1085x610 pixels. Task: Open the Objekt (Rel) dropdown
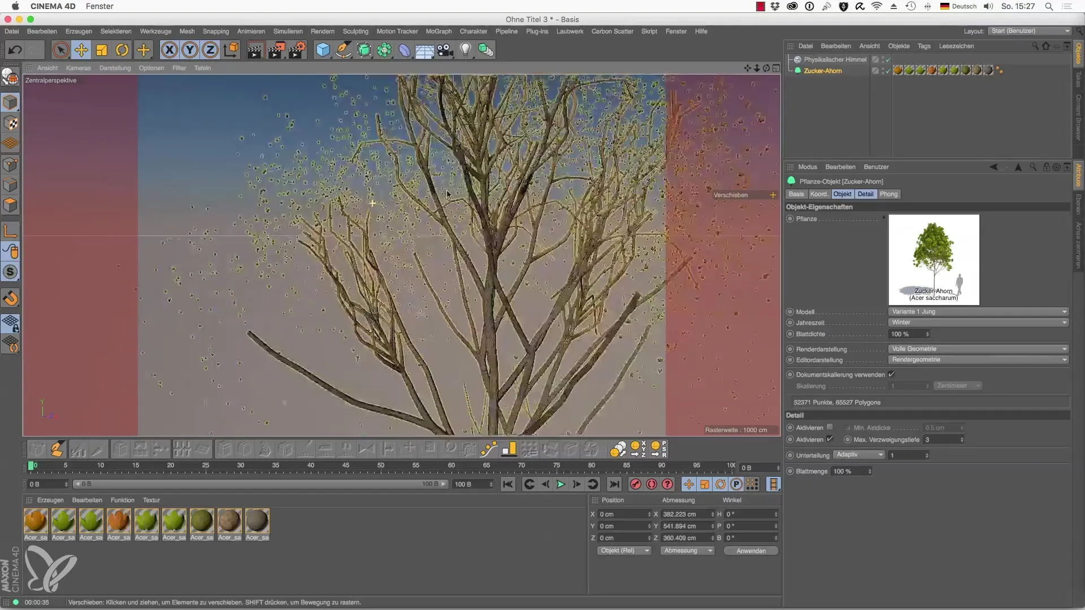(x=624, y=551)
